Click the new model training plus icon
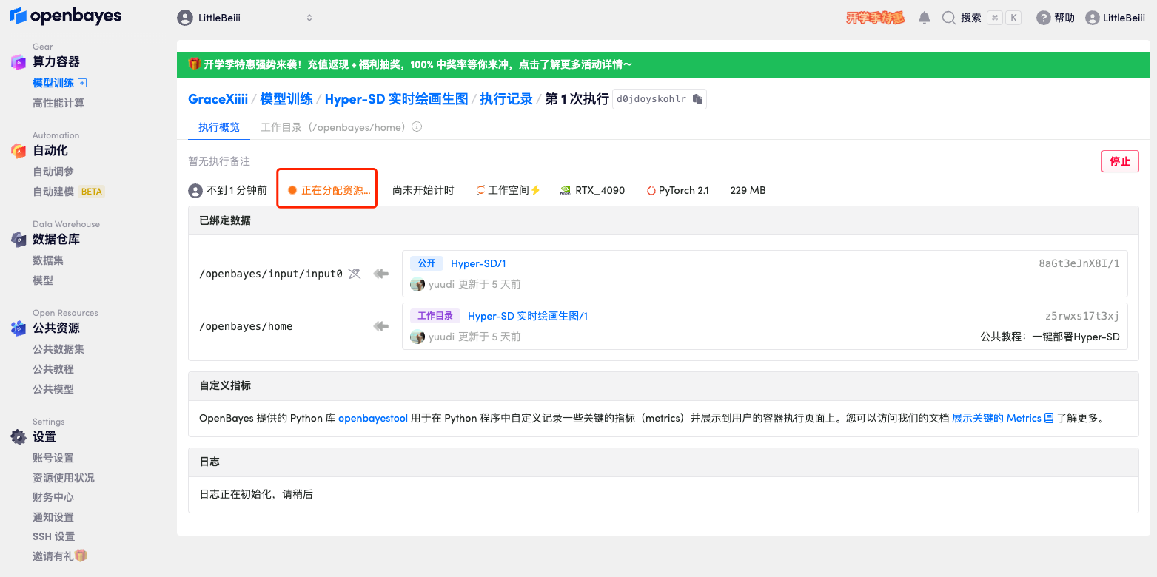This screenshot has height=577, width=1157. tap(83, 83)
